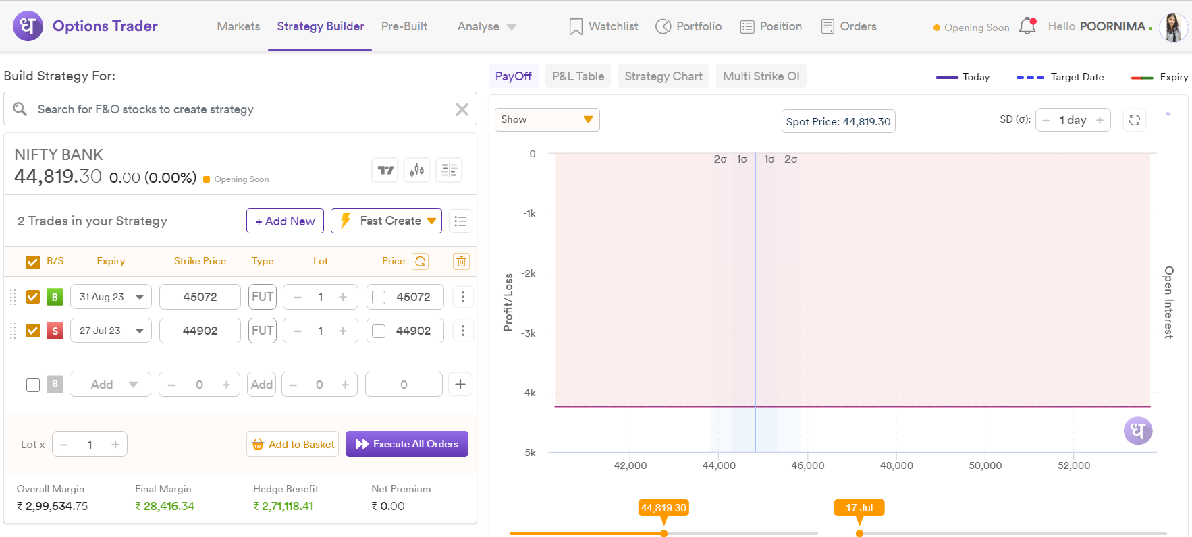This screenshot has height=537, width=1192.
Task: Open option chain list icon
Action: pos(449,170)
